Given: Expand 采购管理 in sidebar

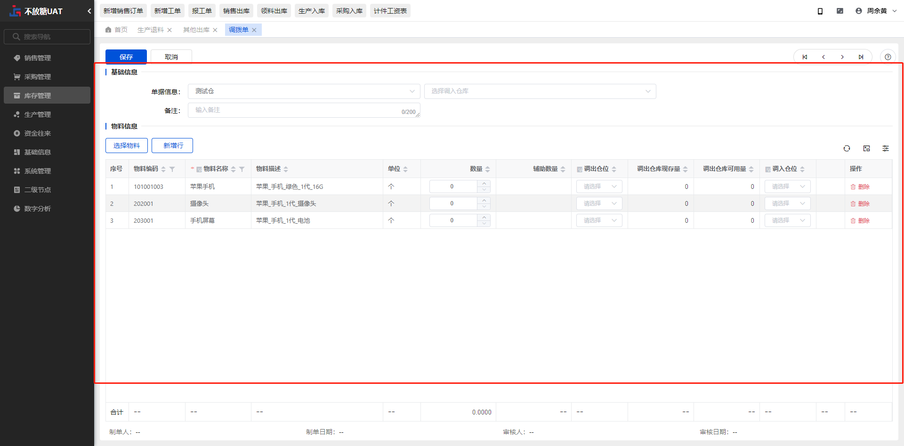Looking at the screenshot, I should [x=47, y=77].
